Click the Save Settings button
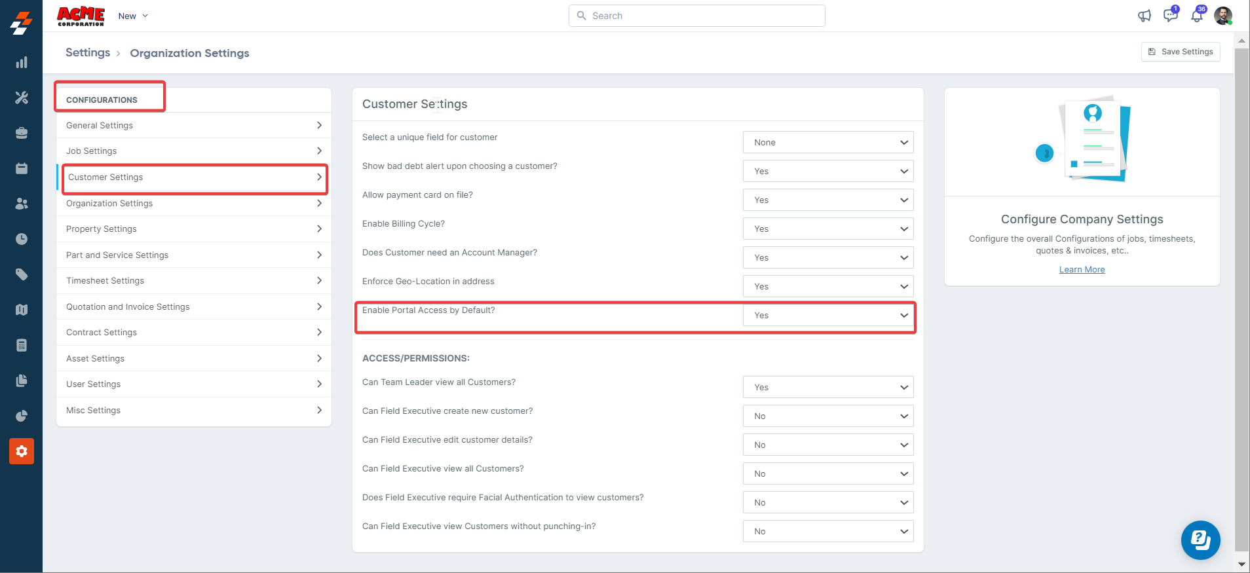 coord(1180,52)
